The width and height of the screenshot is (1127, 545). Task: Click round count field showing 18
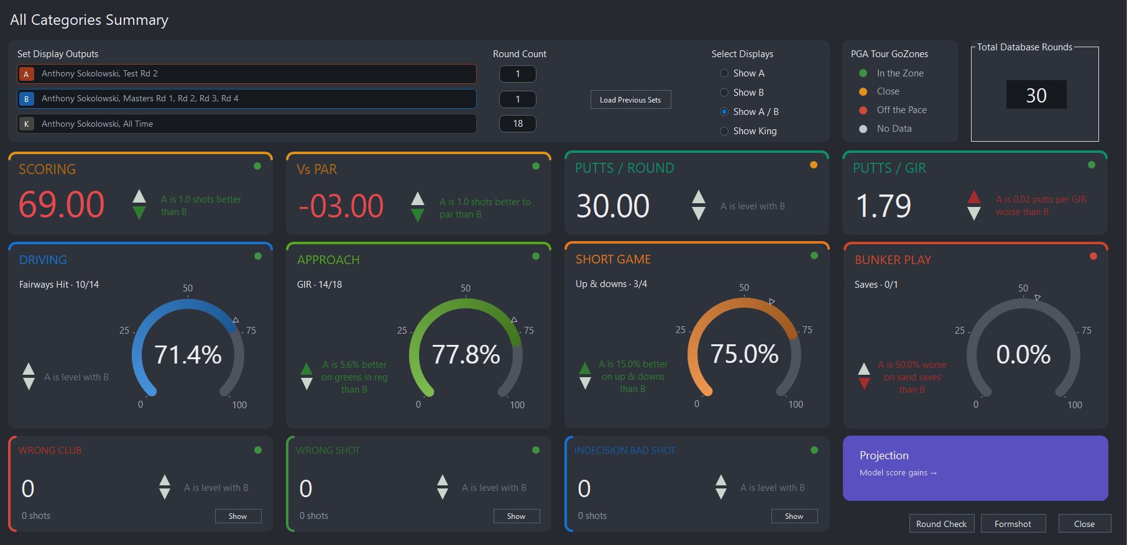(518, 124)
